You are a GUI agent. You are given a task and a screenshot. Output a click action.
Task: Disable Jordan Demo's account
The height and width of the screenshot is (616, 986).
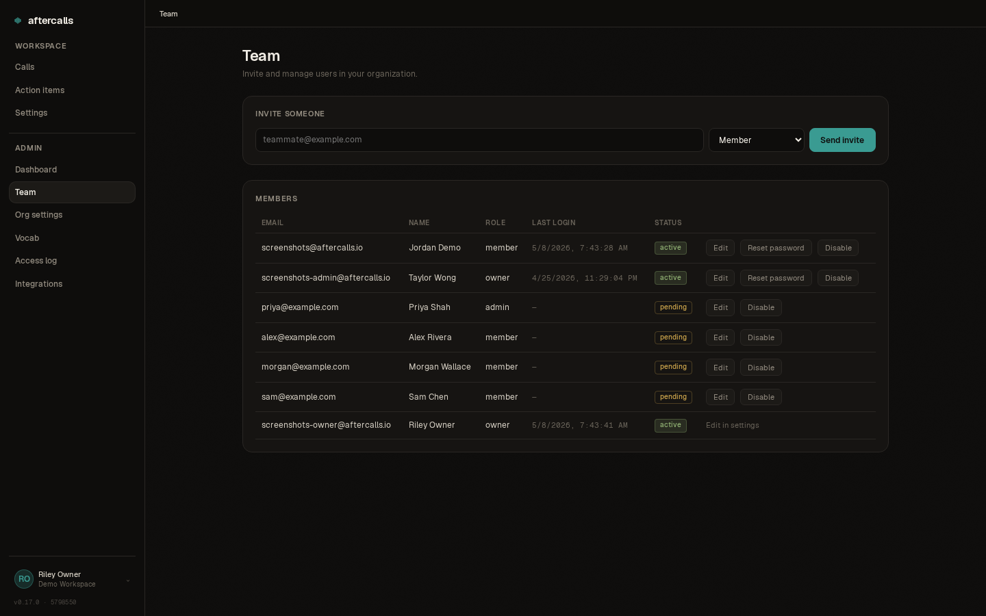838,248
